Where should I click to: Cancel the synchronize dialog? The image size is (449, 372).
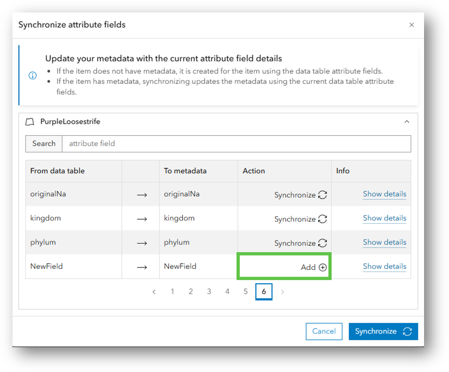[324, 331]
